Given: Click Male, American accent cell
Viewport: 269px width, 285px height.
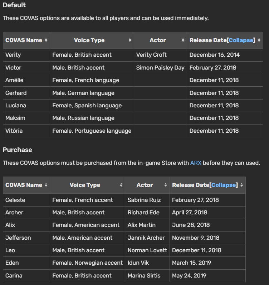Looking at the screenshot, I should pos(88,238).
